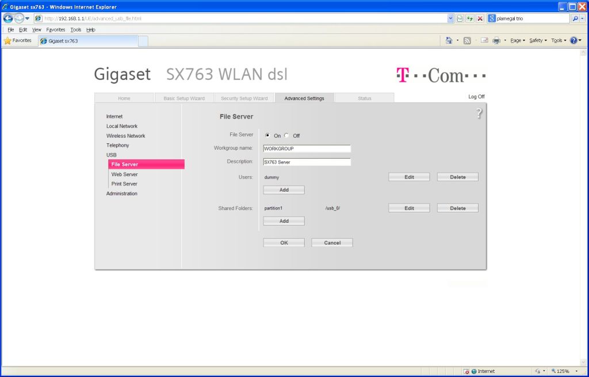
Task: Click the Favorites star icon
Action: point(7,41)
